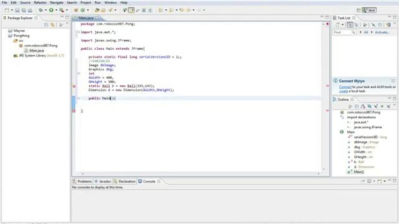Select the Java perspective button
The height and width of the screenshot is (224, 399).
(369, 10)
